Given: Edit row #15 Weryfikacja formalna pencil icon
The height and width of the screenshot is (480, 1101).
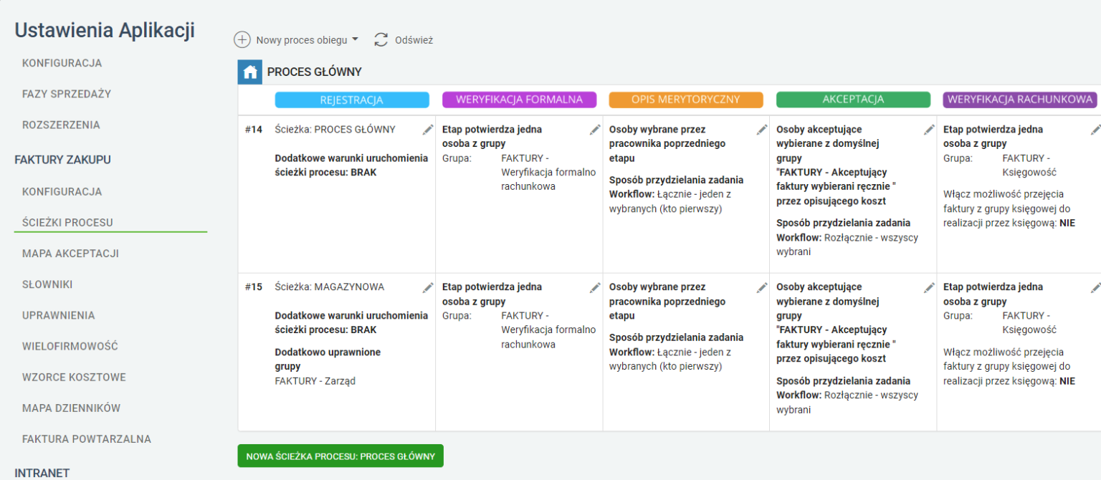Looking at the screenshot, I should pyautogui.click(x=595, y=287).
